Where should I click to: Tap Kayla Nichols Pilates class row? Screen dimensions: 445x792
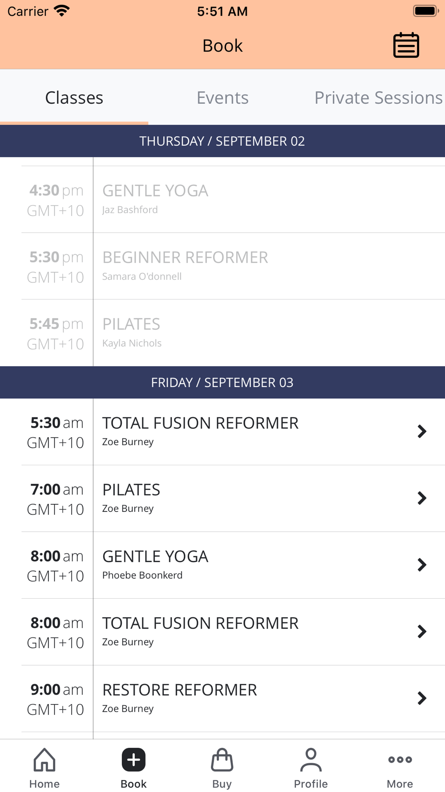coord(233,333)
